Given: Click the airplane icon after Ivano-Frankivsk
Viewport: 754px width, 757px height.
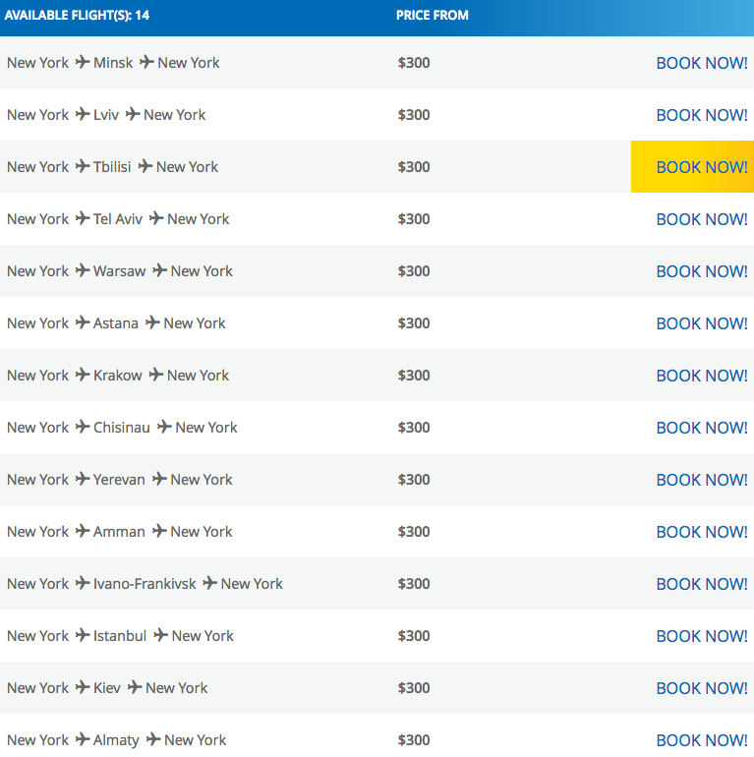Looking at the screenshot, I should [x=209, y=583].
